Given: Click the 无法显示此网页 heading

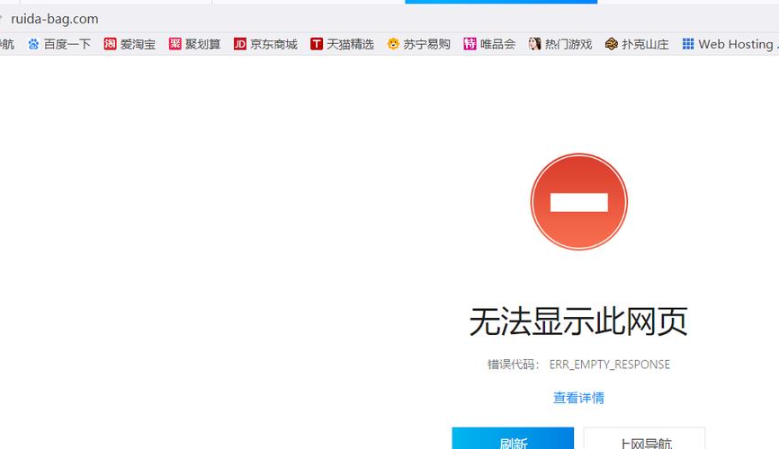Looking at the screenshot, I should [578, 321].
